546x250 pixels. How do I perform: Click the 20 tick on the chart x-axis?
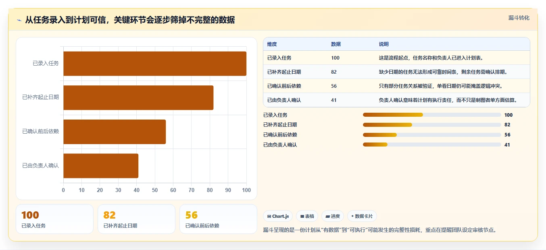(x=100, y=190)
